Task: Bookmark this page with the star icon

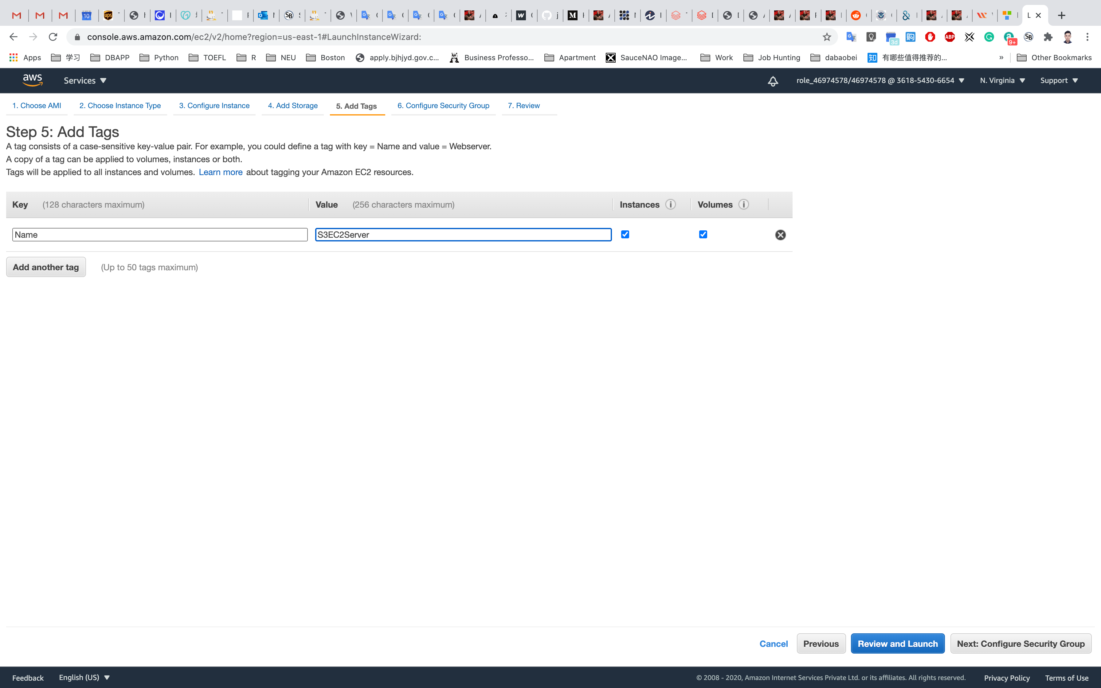Action: click(x=827, y=37)
